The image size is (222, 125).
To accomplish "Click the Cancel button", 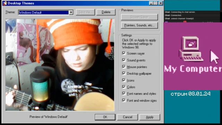I will [x=127, y=117].
